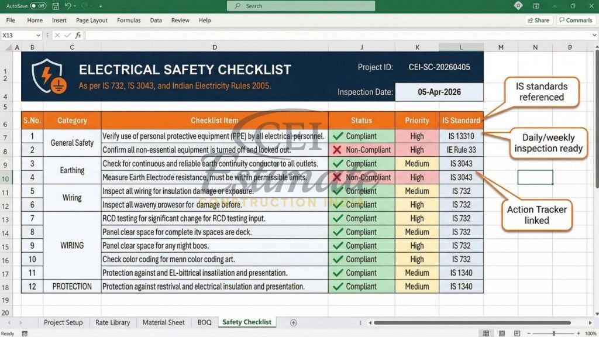Open the Formulas tab
Image resolution: width=599 pixels, height=337 pixels.
129,20
